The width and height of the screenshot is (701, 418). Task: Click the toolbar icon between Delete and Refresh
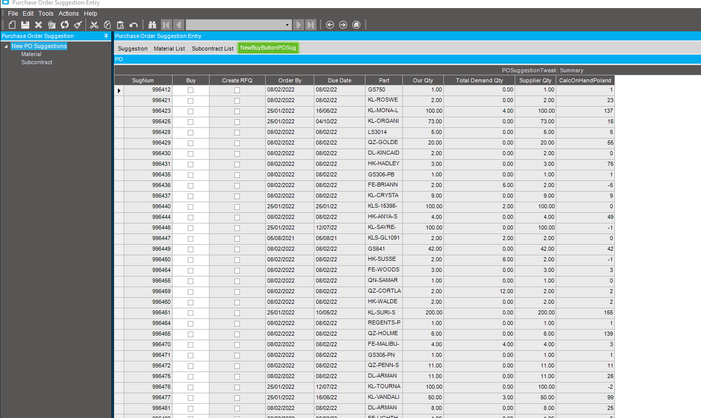(x=52, y=25)
